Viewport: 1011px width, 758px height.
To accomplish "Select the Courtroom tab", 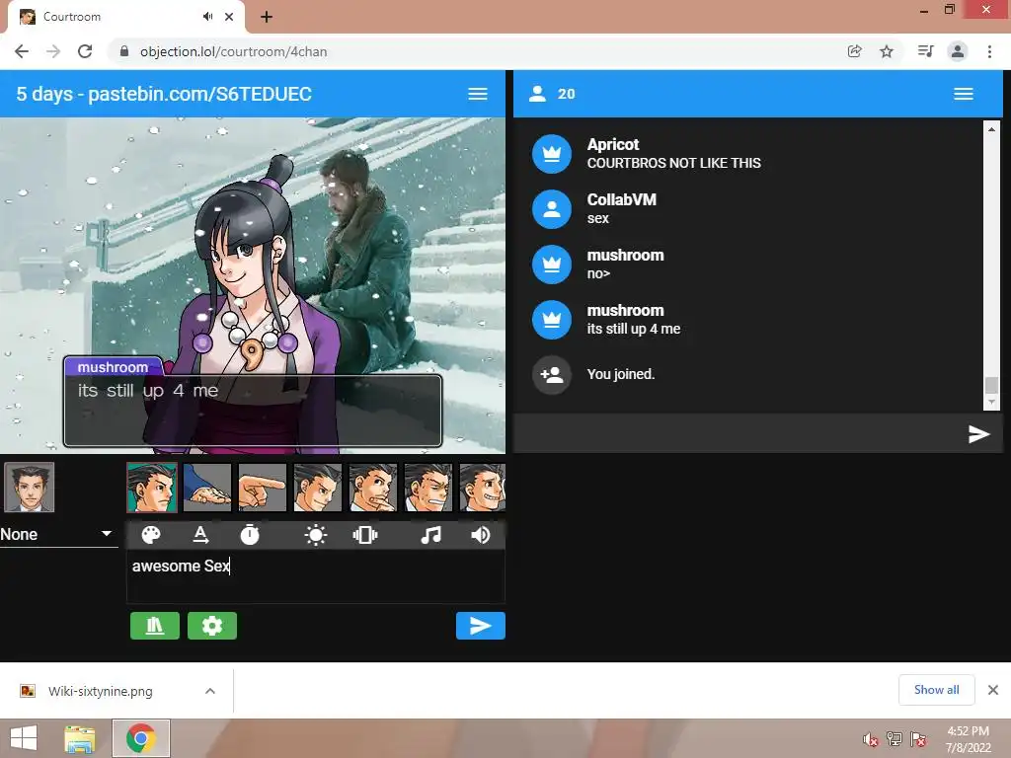I will point(125,17).
